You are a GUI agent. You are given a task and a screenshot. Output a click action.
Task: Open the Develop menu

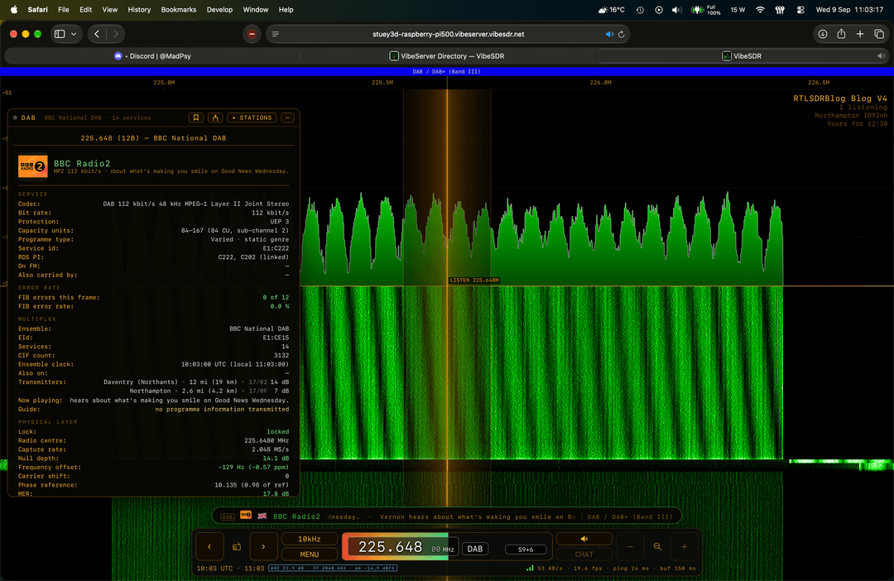coord(219,10)
